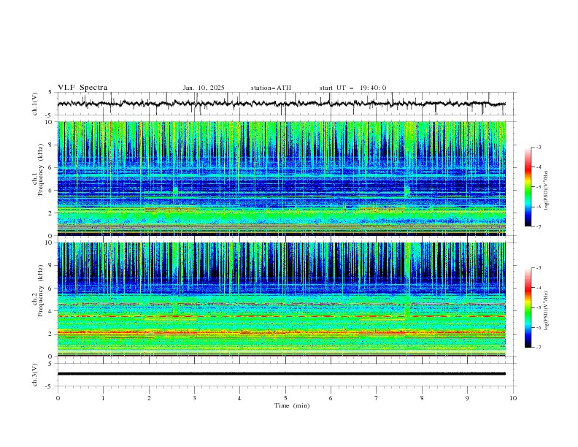Click the ch.2 spectrogram color scale bar

coord(528,307)
